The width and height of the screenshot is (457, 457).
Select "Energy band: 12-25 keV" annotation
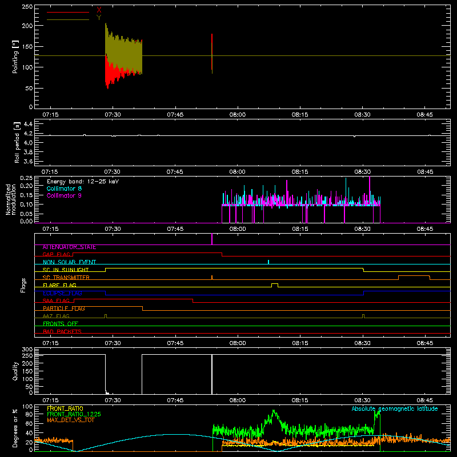tap(83, 181)
